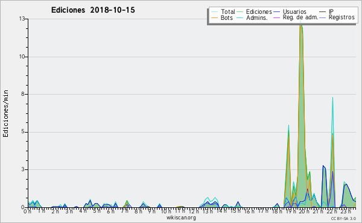The image size is (362, 223).
Task: Click the y-axis value 8
Action: (23, 94)
